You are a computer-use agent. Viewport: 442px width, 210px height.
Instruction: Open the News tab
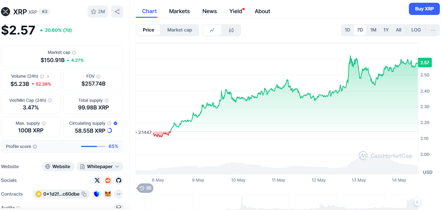click(209, 11)
